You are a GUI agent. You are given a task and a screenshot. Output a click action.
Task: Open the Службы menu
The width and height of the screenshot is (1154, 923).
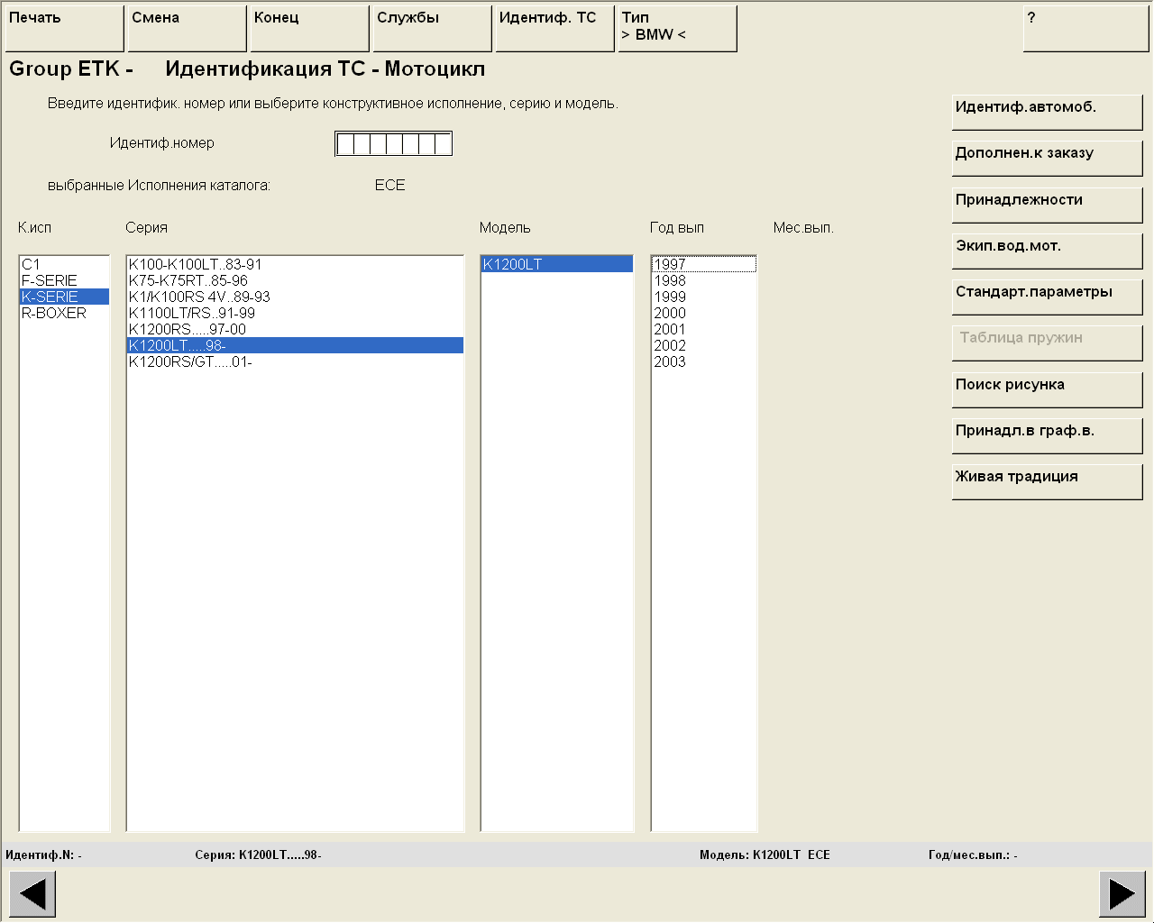click(432, 29)
